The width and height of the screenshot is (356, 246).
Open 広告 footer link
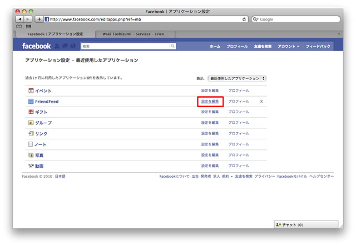point(195,176)
